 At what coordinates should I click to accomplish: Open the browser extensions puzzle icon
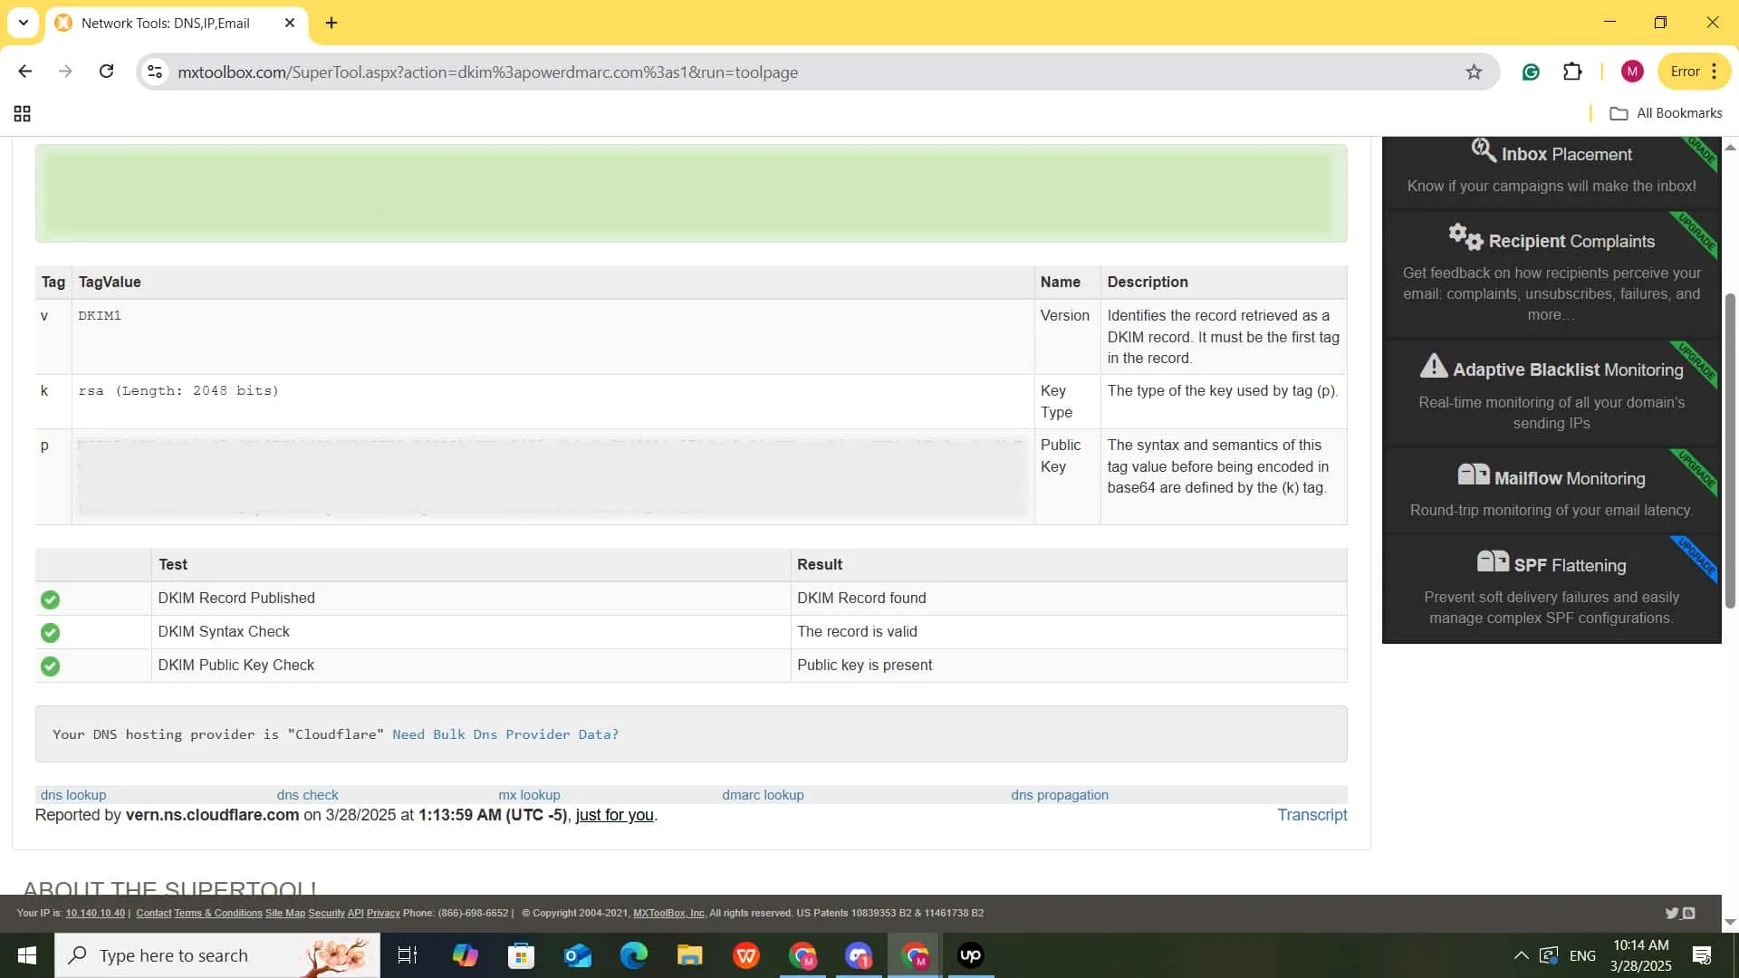coord(1572,72)
